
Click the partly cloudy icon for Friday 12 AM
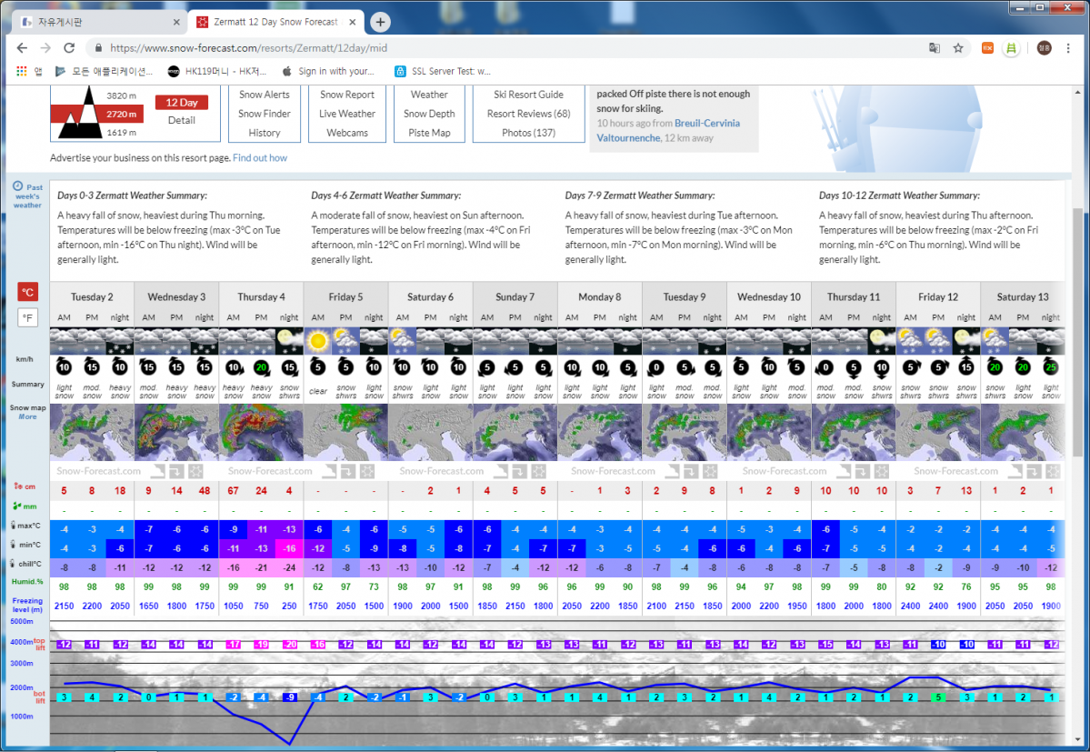[910, 341]
